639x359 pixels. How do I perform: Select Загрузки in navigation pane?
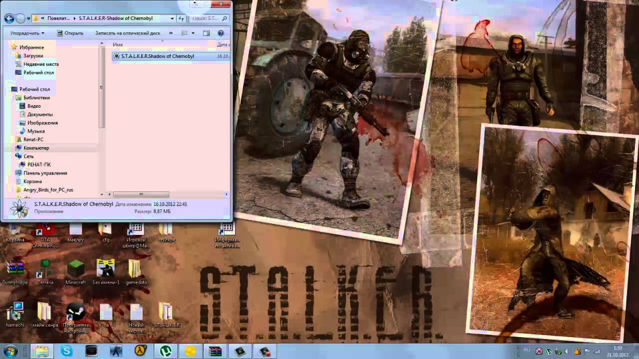[33, 56]
